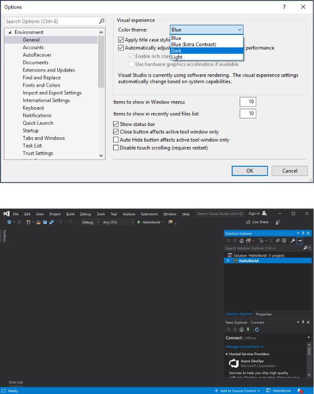The width and height of the screenshot is (314, 394).
Task: Click OK in Options dialog
Action: (250, 171)
